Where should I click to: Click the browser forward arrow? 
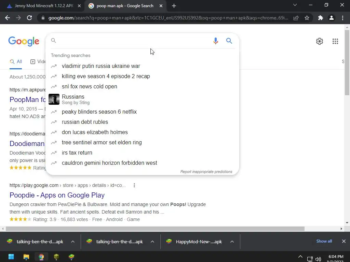pyautogui.click(x=18, y=18)
